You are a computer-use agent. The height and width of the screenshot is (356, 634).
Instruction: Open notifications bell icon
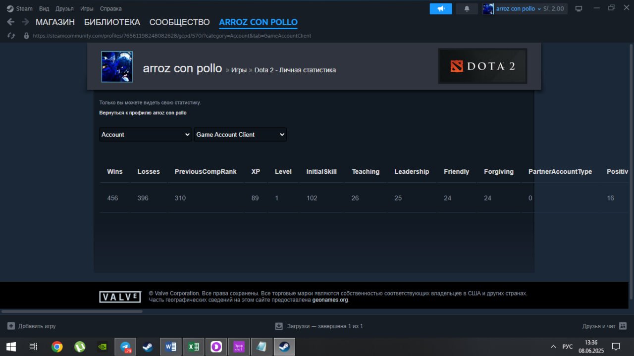467,8
